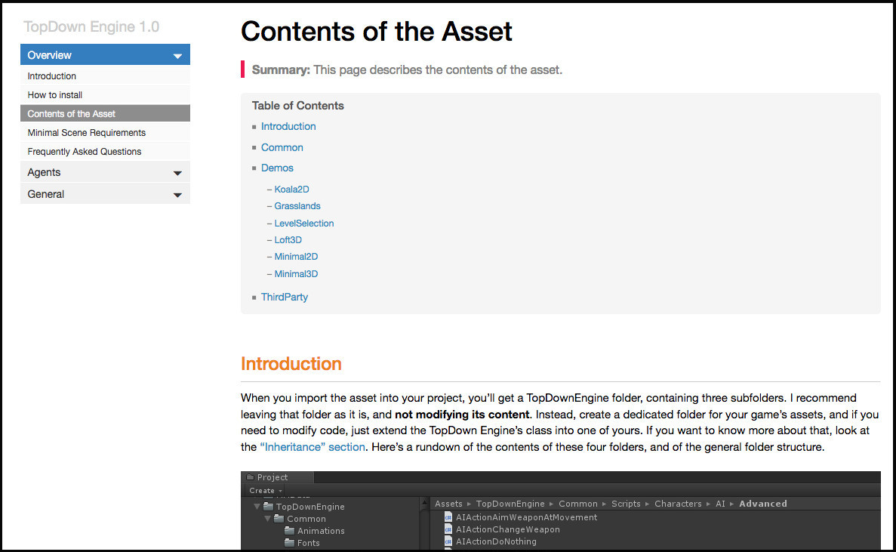This screenshot has width=896, height=552.
Task: Open the "Inheritance" section link
Action: point(313,447)
